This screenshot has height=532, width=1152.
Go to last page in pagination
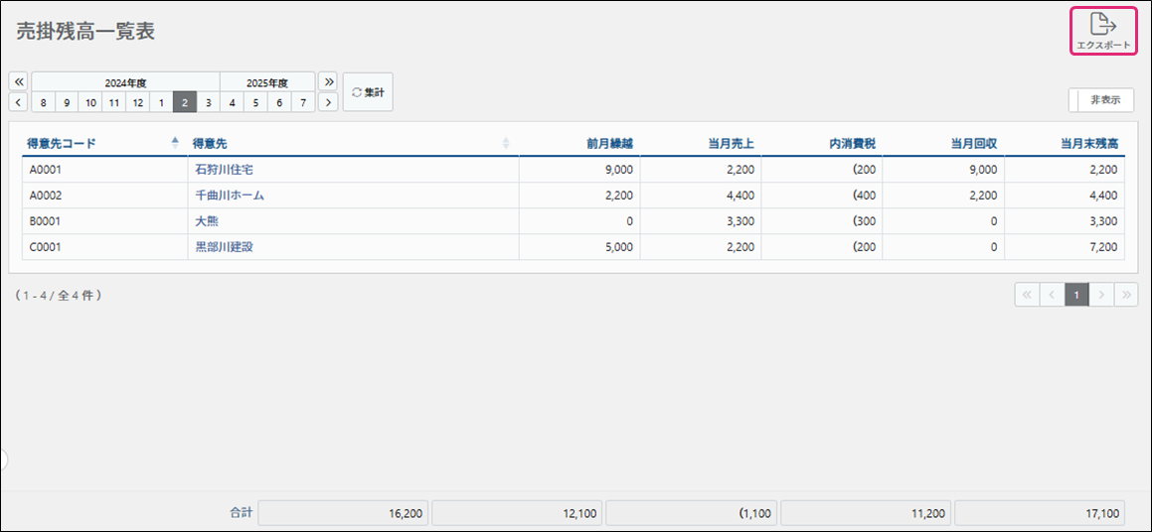1126,295
